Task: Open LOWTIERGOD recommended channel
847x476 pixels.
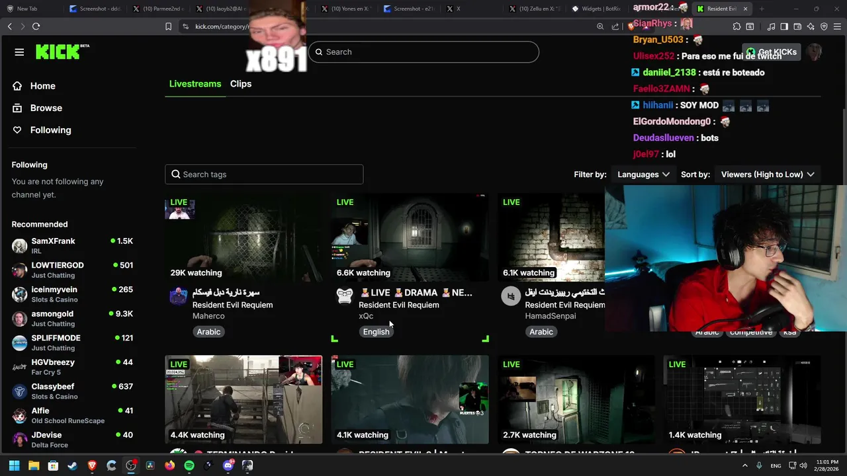Action: (x=72, y=270)
